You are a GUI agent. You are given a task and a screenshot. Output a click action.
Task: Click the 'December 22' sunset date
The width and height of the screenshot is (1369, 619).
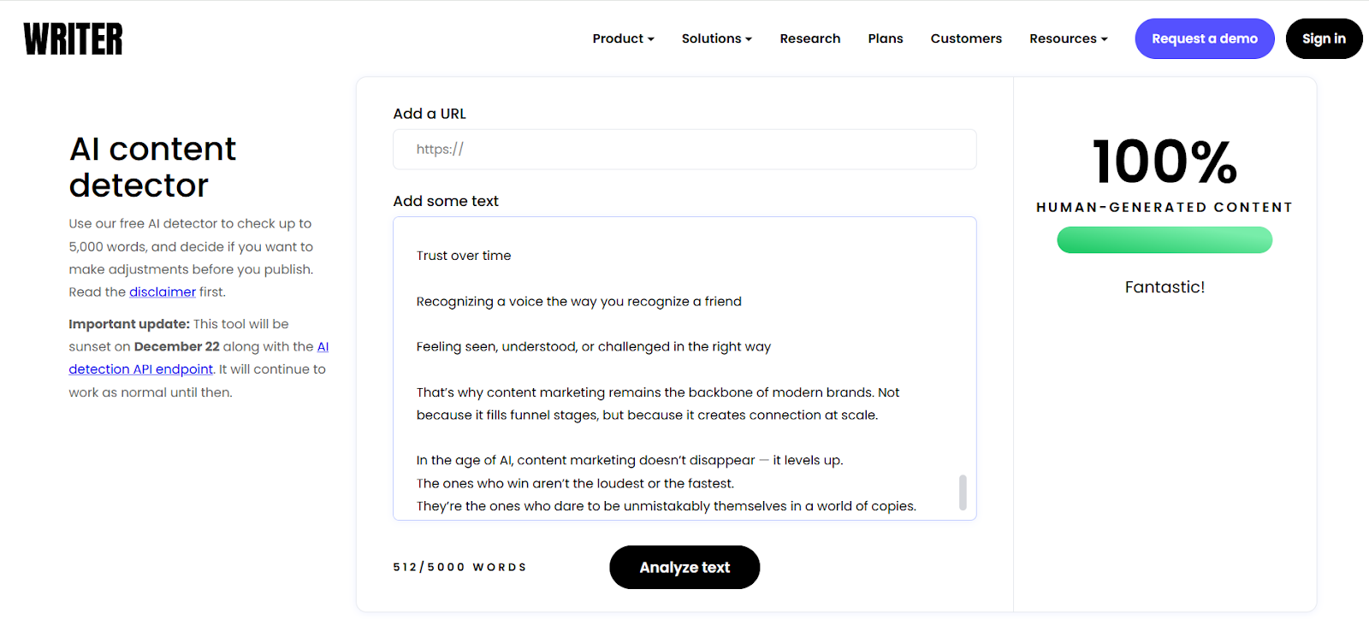pyautogui.click(x=177, y=346)
